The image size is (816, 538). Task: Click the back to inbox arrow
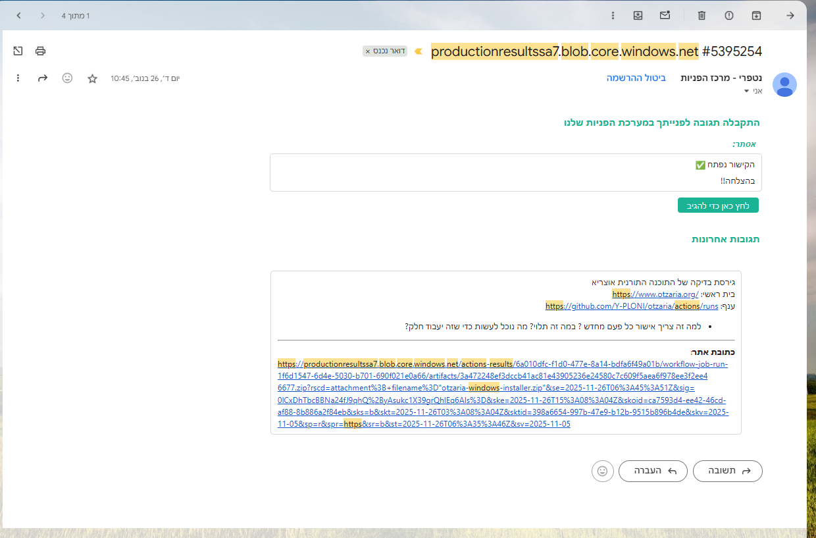[x=790, y=15]
